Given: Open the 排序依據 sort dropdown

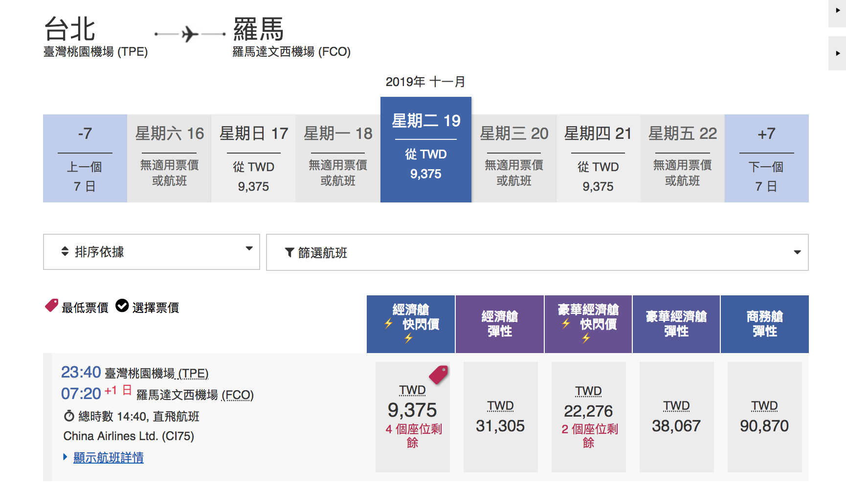Looking at the screenshot, I should point(152,252).
